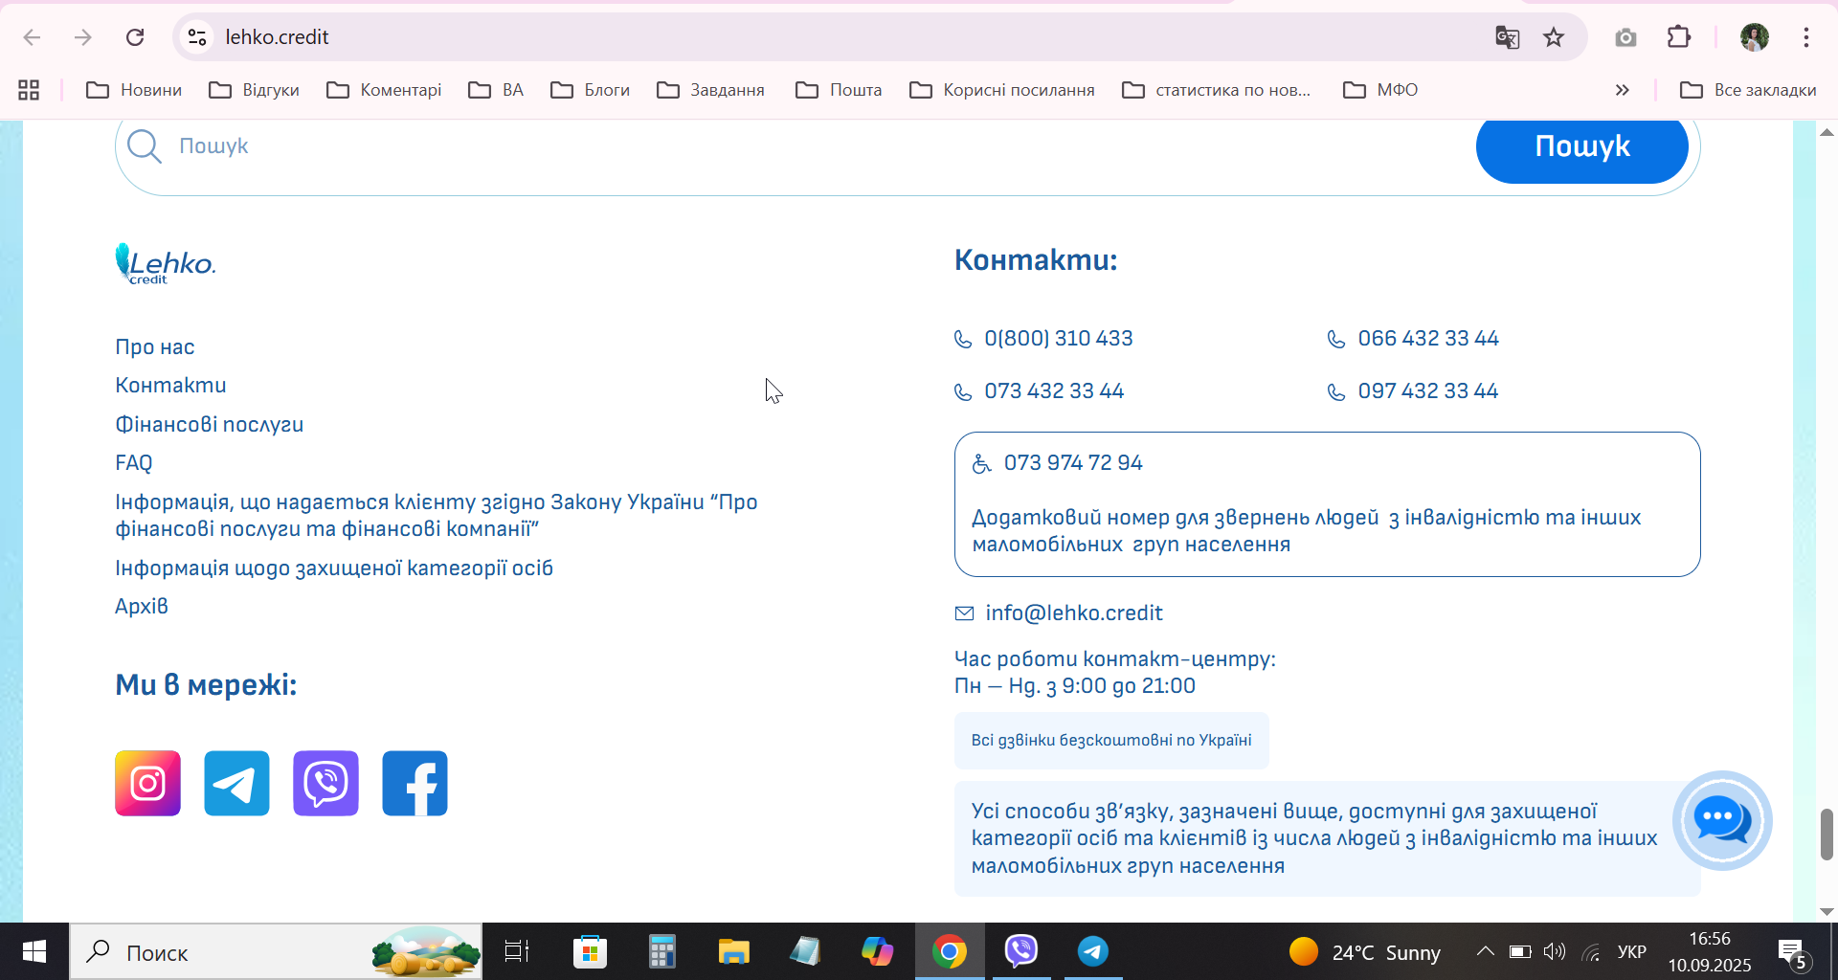Open the Chrome apps grid icon
1838x980 pixels.
[x=29, y=90]
